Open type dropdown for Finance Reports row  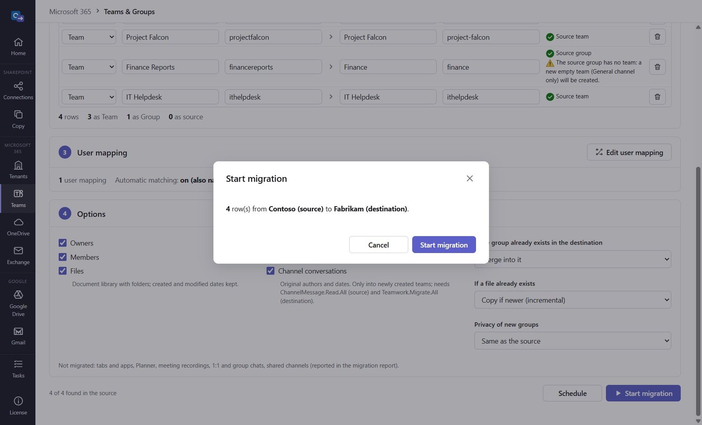pyautogui.click(x=89, y=67)
